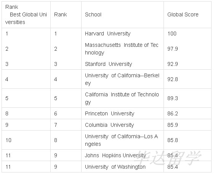Select the Johns Hopkins University entry
215x174 pixels.
tap(116, 155)
